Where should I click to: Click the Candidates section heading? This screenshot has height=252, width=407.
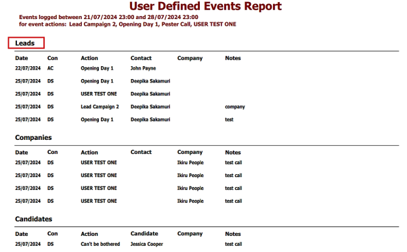pyautogui.click(x=33, y=219)
